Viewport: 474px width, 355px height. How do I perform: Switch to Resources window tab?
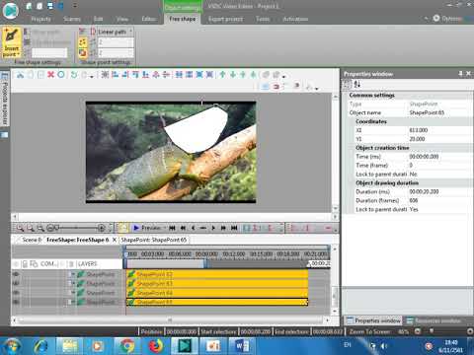click(x=434, y=320)
